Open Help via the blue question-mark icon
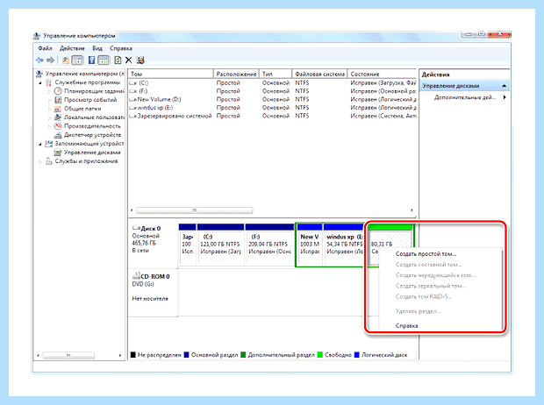The height and width of the screenshot is (405, 544). point(91,60)
